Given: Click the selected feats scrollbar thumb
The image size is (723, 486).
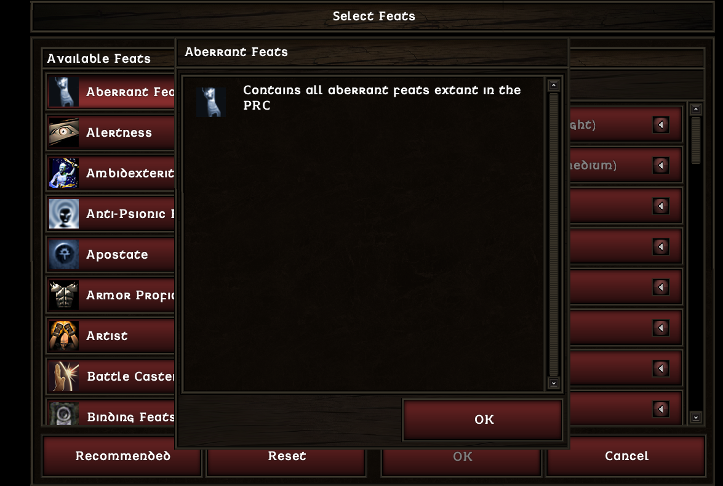Looking at the screenshot, I should coord(696,140).
